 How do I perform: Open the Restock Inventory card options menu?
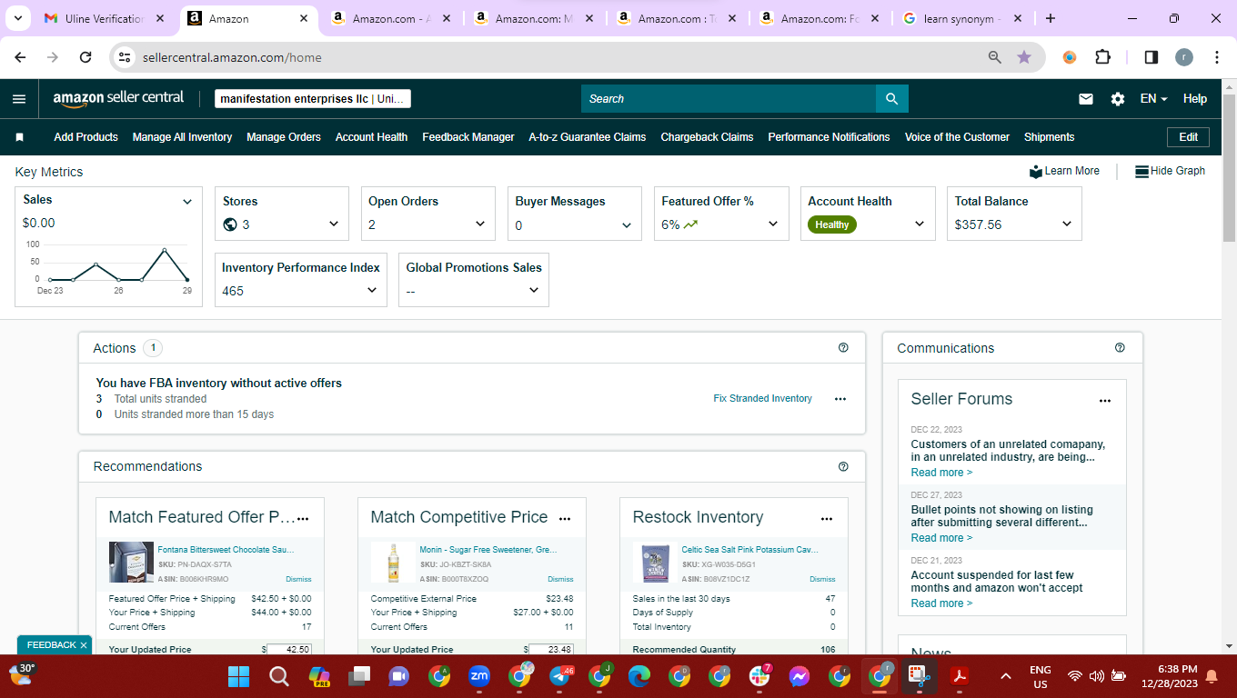[827, 518]
